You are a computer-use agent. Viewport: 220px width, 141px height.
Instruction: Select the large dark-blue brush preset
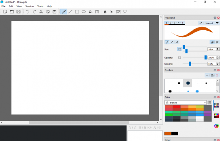click(x=188, y=83)
